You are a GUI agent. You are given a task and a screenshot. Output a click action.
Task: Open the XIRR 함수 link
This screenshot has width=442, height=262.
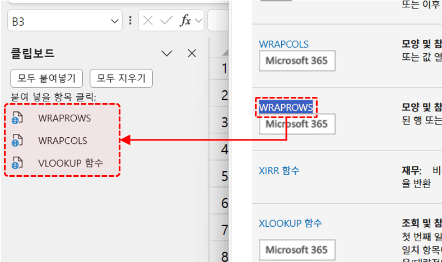tap(279, 170)
